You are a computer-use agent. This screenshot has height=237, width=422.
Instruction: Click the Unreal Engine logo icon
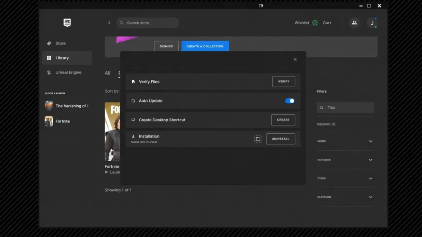49,72
